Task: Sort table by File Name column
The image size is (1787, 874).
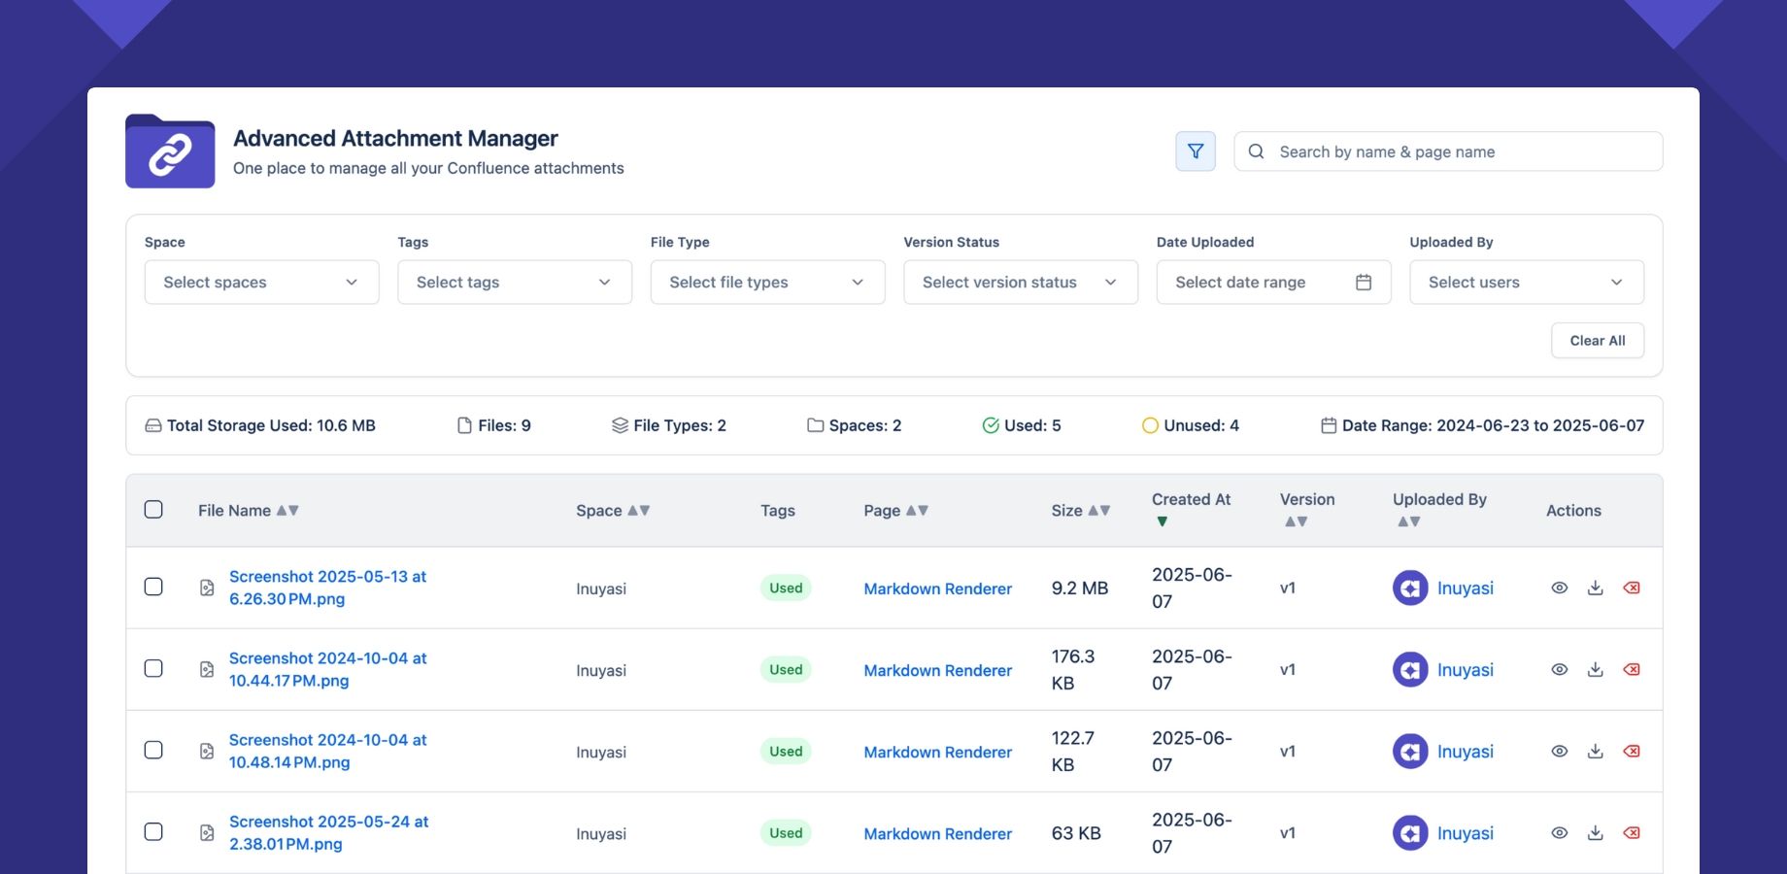Action: (x=287, y=511)
